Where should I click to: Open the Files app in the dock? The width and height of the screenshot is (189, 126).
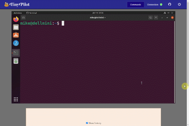[x=16, y=27]
